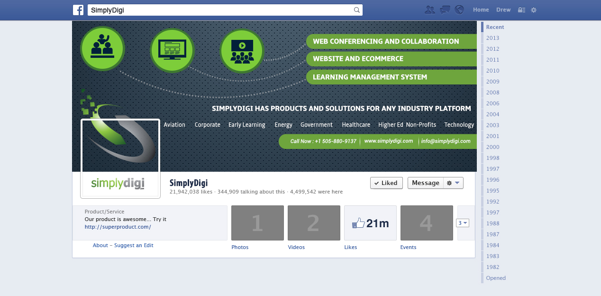Open the gear dropdown beside Message

click(453, 183)
